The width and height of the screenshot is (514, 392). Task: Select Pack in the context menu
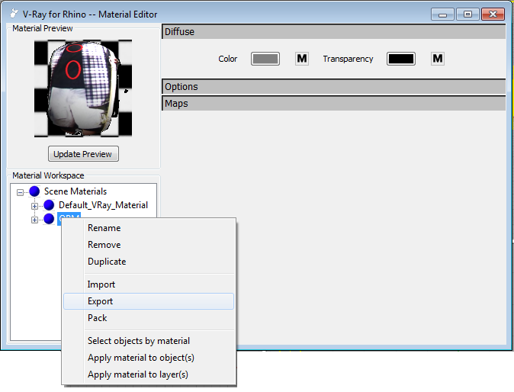click(x=149, y=318)
